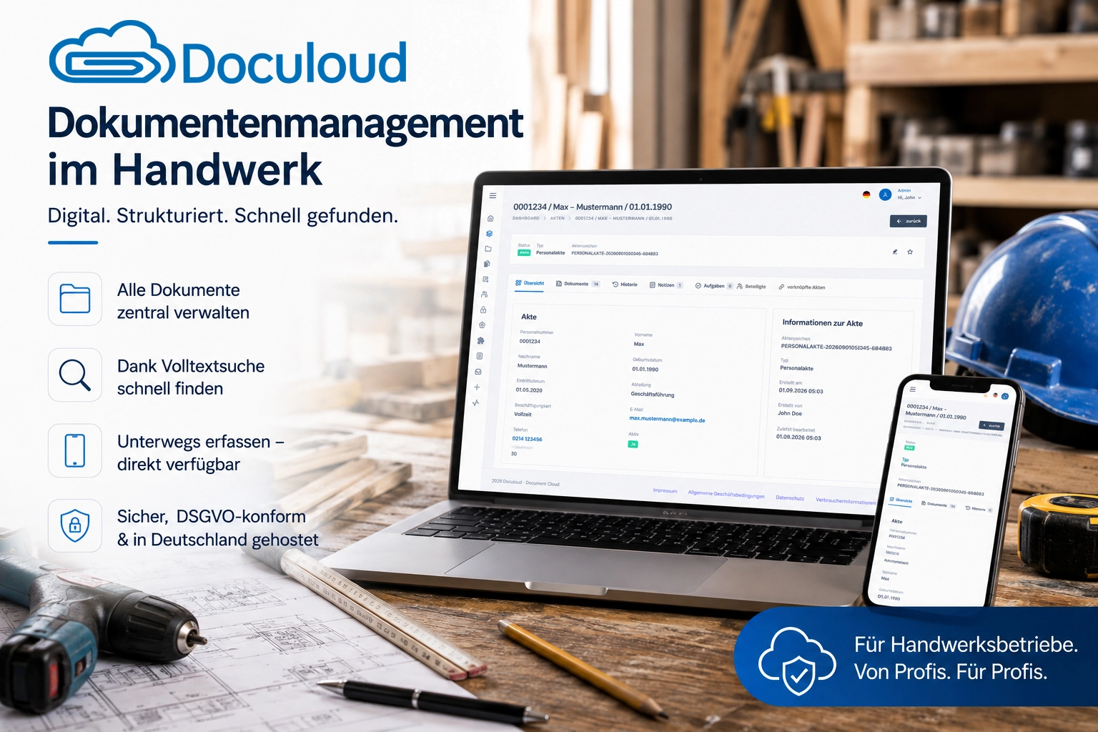
Task: Open Allgemeine Geschäftsbedingungen footer link
Action: [726, 494]
